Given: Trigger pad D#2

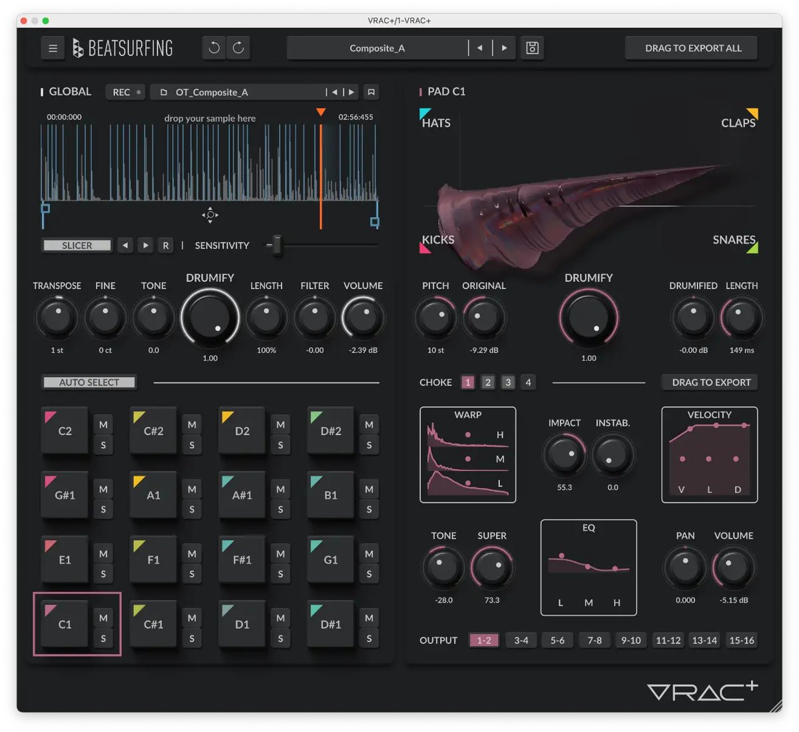Looking at the screenshot, I should 331,431.
